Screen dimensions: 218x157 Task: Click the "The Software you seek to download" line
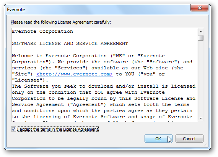(104, 86)
